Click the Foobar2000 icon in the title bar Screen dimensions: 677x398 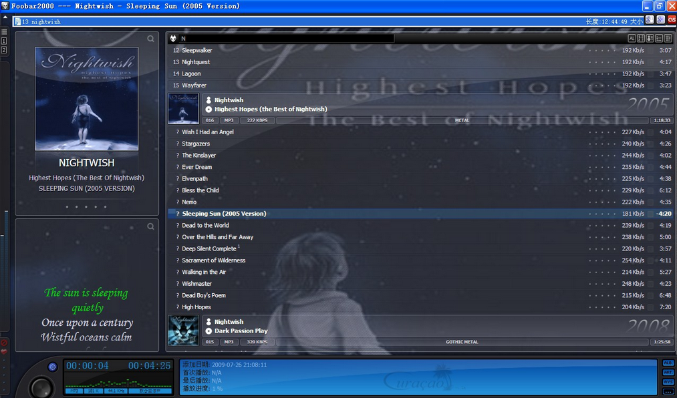pos(5,5)
